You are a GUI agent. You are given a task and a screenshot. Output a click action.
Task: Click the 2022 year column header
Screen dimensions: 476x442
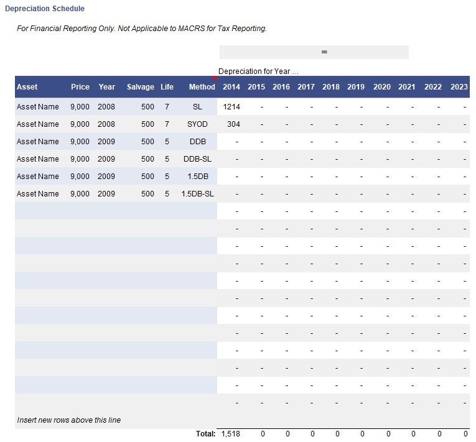pyautogui.click(x=433, y=87)
